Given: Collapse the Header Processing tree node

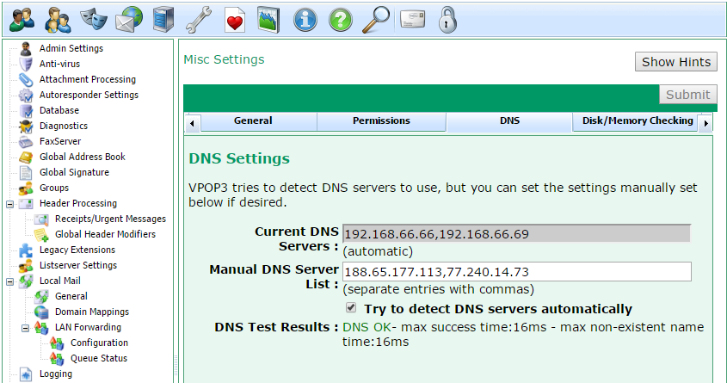Looking at the screenshot, I should tap(10, 204).
